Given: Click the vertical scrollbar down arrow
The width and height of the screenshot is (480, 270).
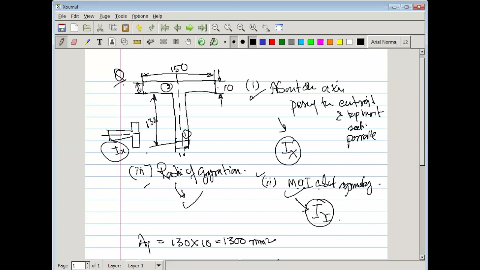Looking at the screenshot, I should (x=422, y=257).
